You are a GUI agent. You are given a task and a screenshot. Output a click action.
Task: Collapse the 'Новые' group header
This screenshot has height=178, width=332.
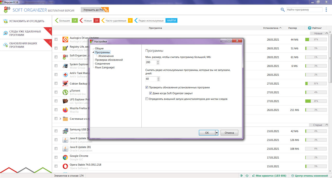[x=327, y=33]
